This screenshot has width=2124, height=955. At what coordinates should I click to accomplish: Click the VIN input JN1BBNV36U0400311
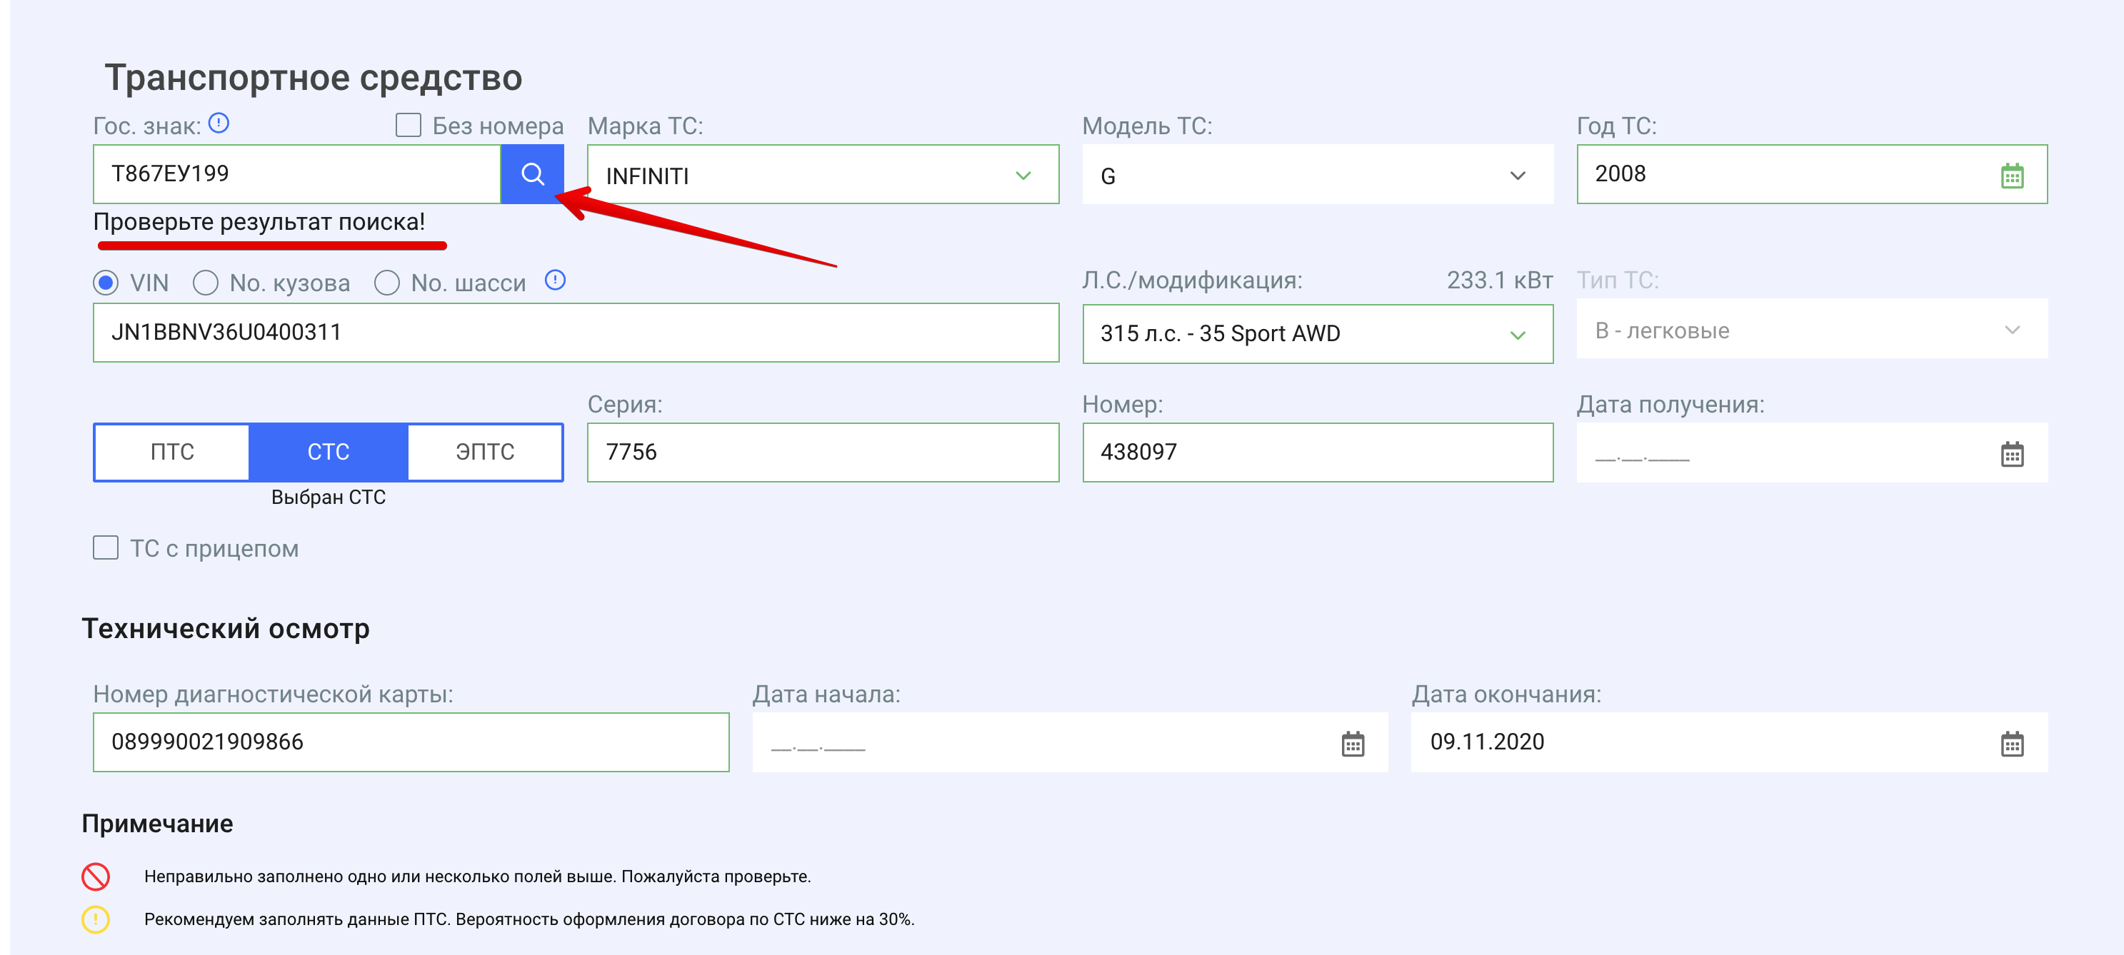pyautogui.click(x=576, y=333)
